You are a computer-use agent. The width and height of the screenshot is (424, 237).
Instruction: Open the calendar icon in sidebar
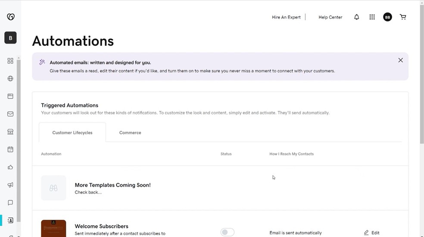click(10, 149)
